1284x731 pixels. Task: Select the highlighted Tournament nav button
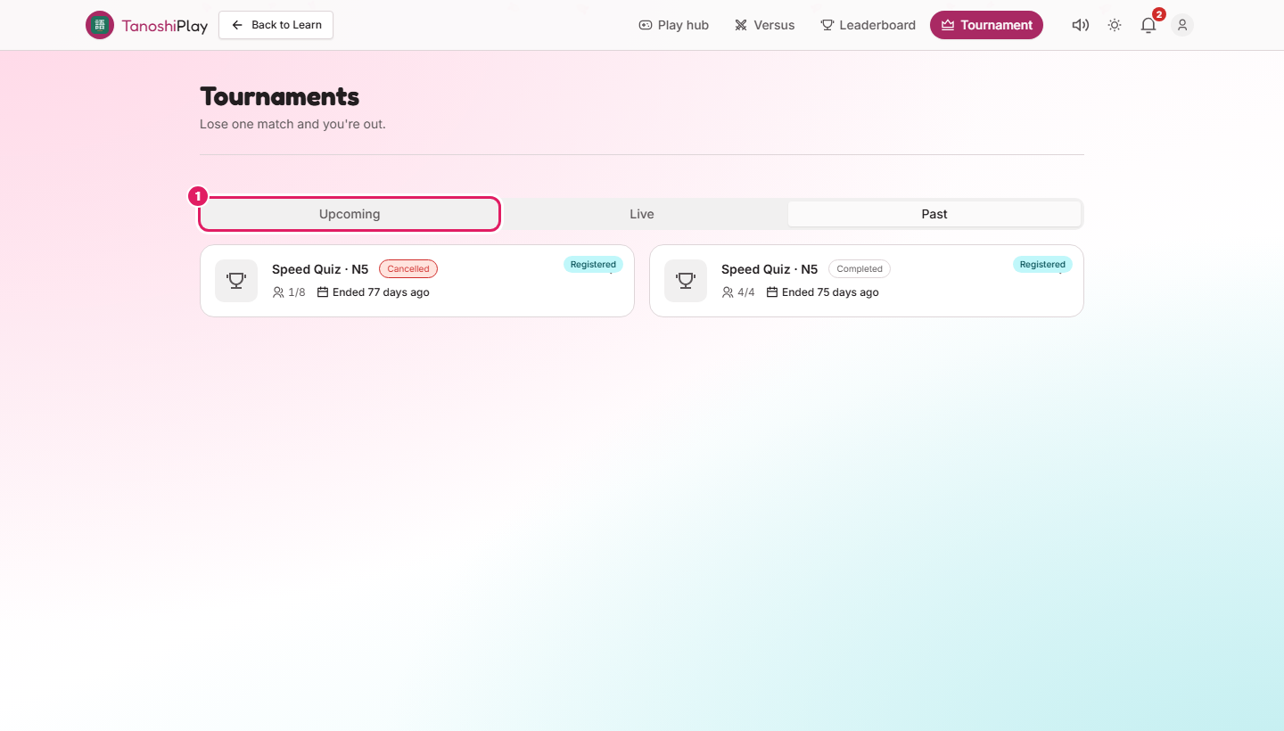986,25
